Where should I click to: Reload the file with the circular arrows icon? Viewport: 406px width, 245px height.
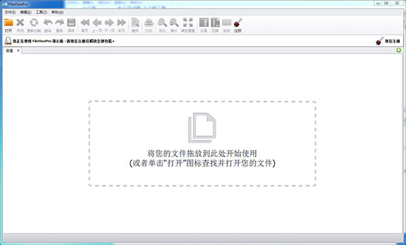34,23
